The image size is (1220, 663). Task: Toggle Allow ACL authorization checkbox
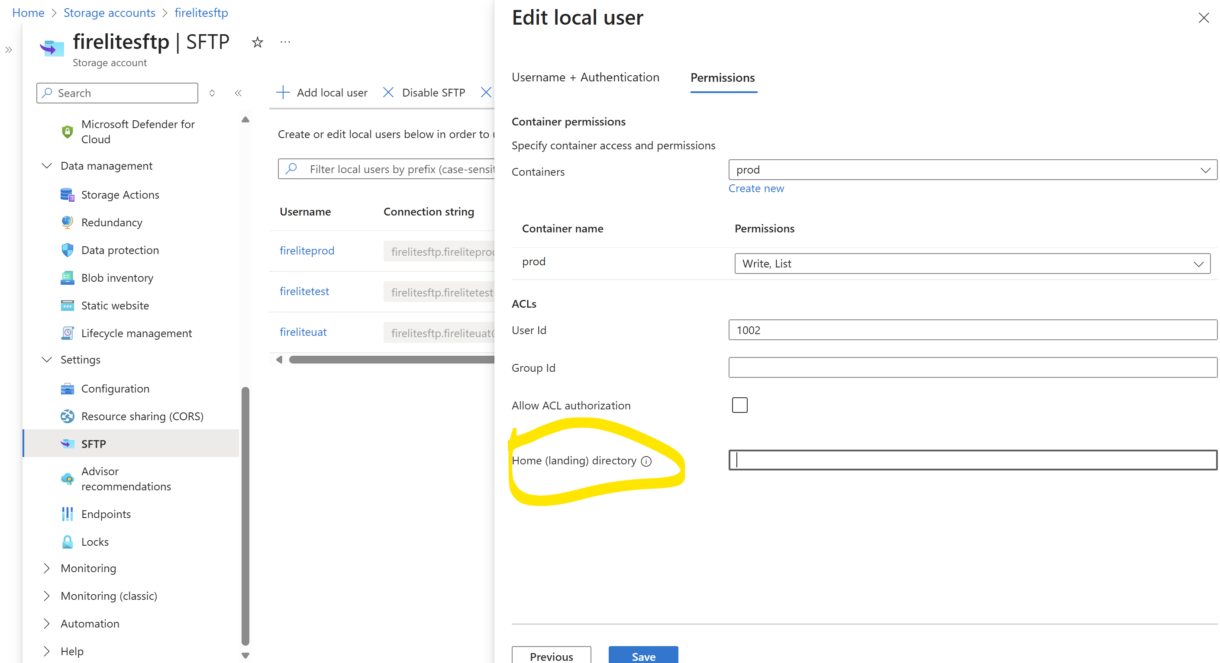[x=739, y=405]
